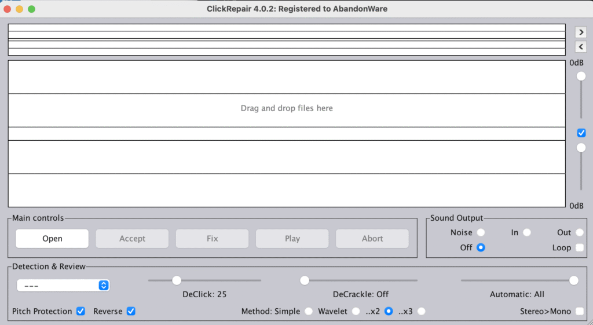The width and height of the screenshot is (593, 325).
Task: Maximize the window with the green button
Action: click(x=31, y=9)
